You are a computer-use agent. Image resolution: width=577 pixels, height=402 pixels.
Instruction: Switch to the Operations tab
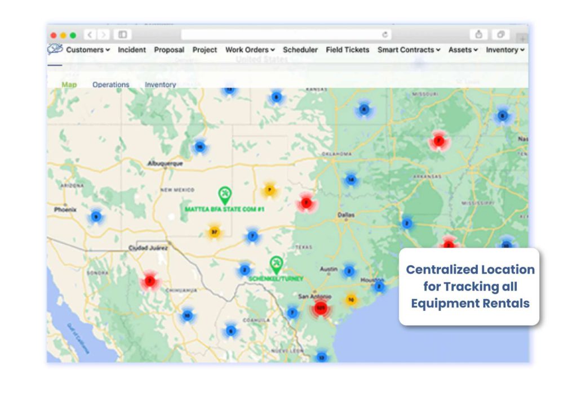click(110, 84)
